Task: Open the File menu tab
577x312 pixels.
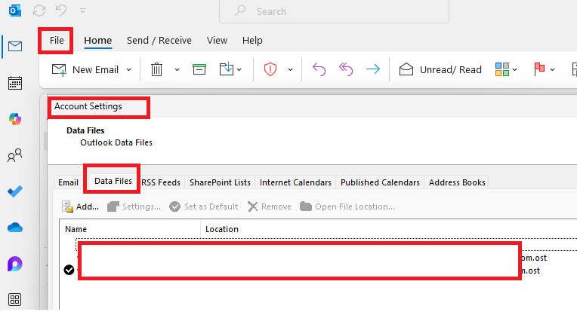Action: pyautogui.click(x=57, y=41)
